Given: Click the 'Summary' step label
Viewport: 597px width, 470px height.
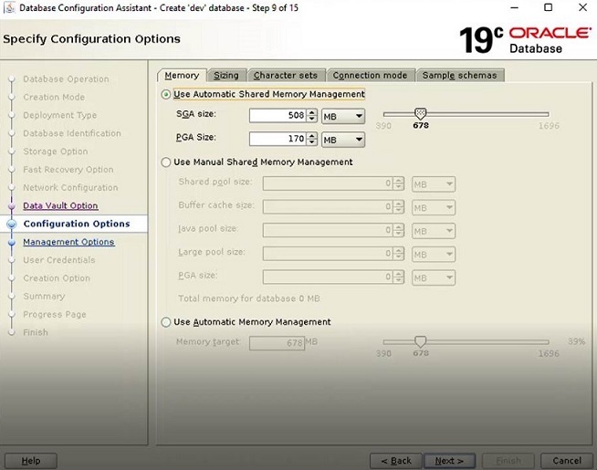Looking at the screenshot, I should click(x=44, y=296).
